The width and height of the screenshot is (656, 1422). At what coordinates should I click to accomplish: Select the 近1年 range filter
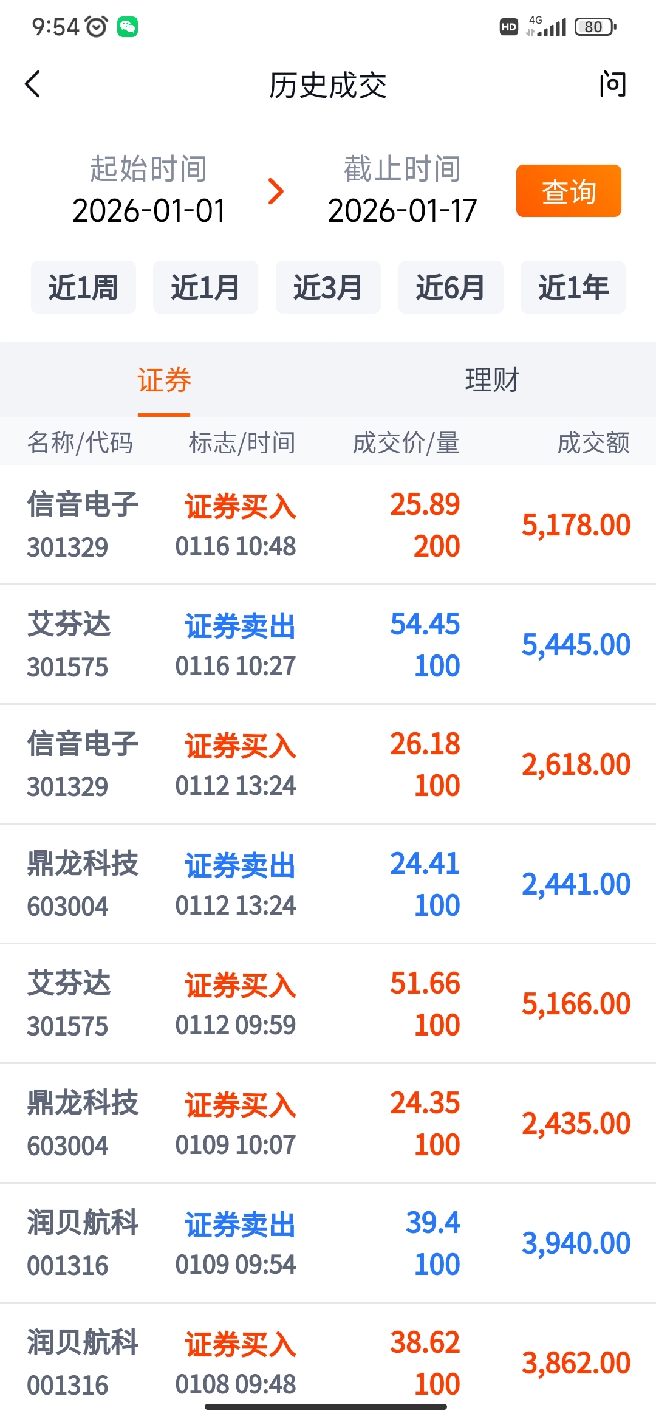click(573, 287)
